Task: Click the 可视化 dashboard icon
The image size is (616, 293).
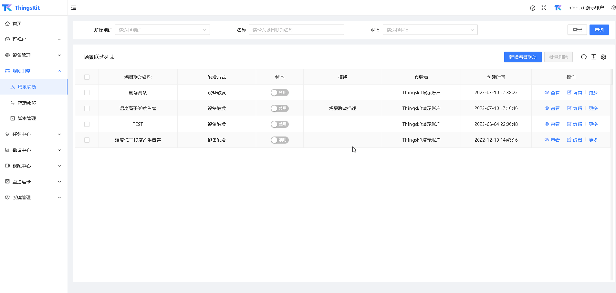Action: [x=7, y=39]
